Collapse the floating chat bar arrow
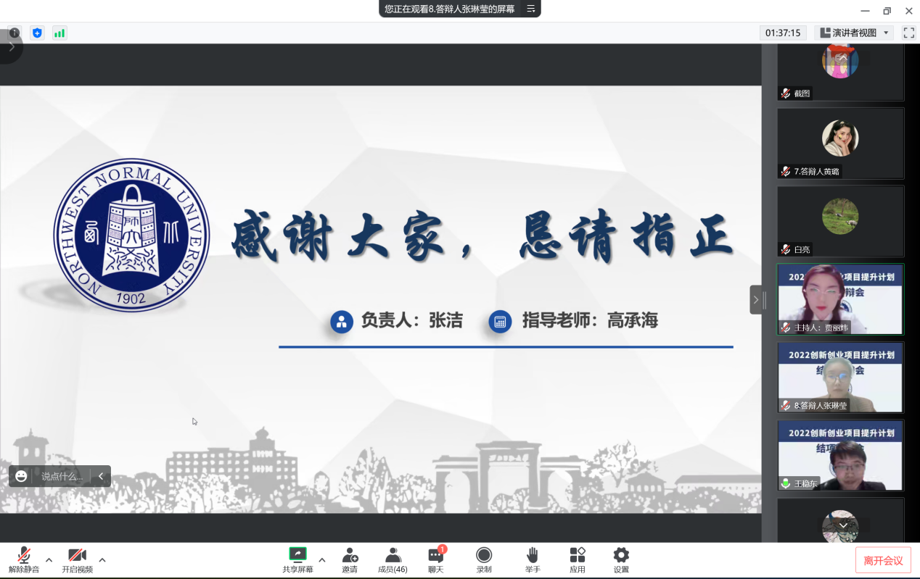Image resolution: width=920 pixels, height=579 pixels. (101, 476)
